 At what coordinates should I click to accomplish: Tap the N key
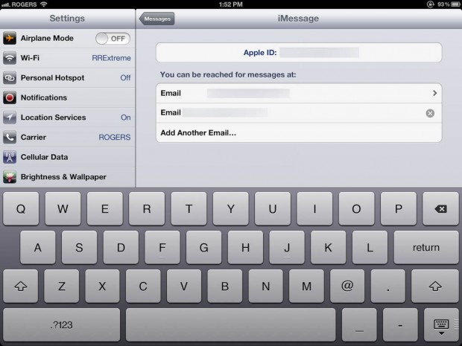(266, 286)
